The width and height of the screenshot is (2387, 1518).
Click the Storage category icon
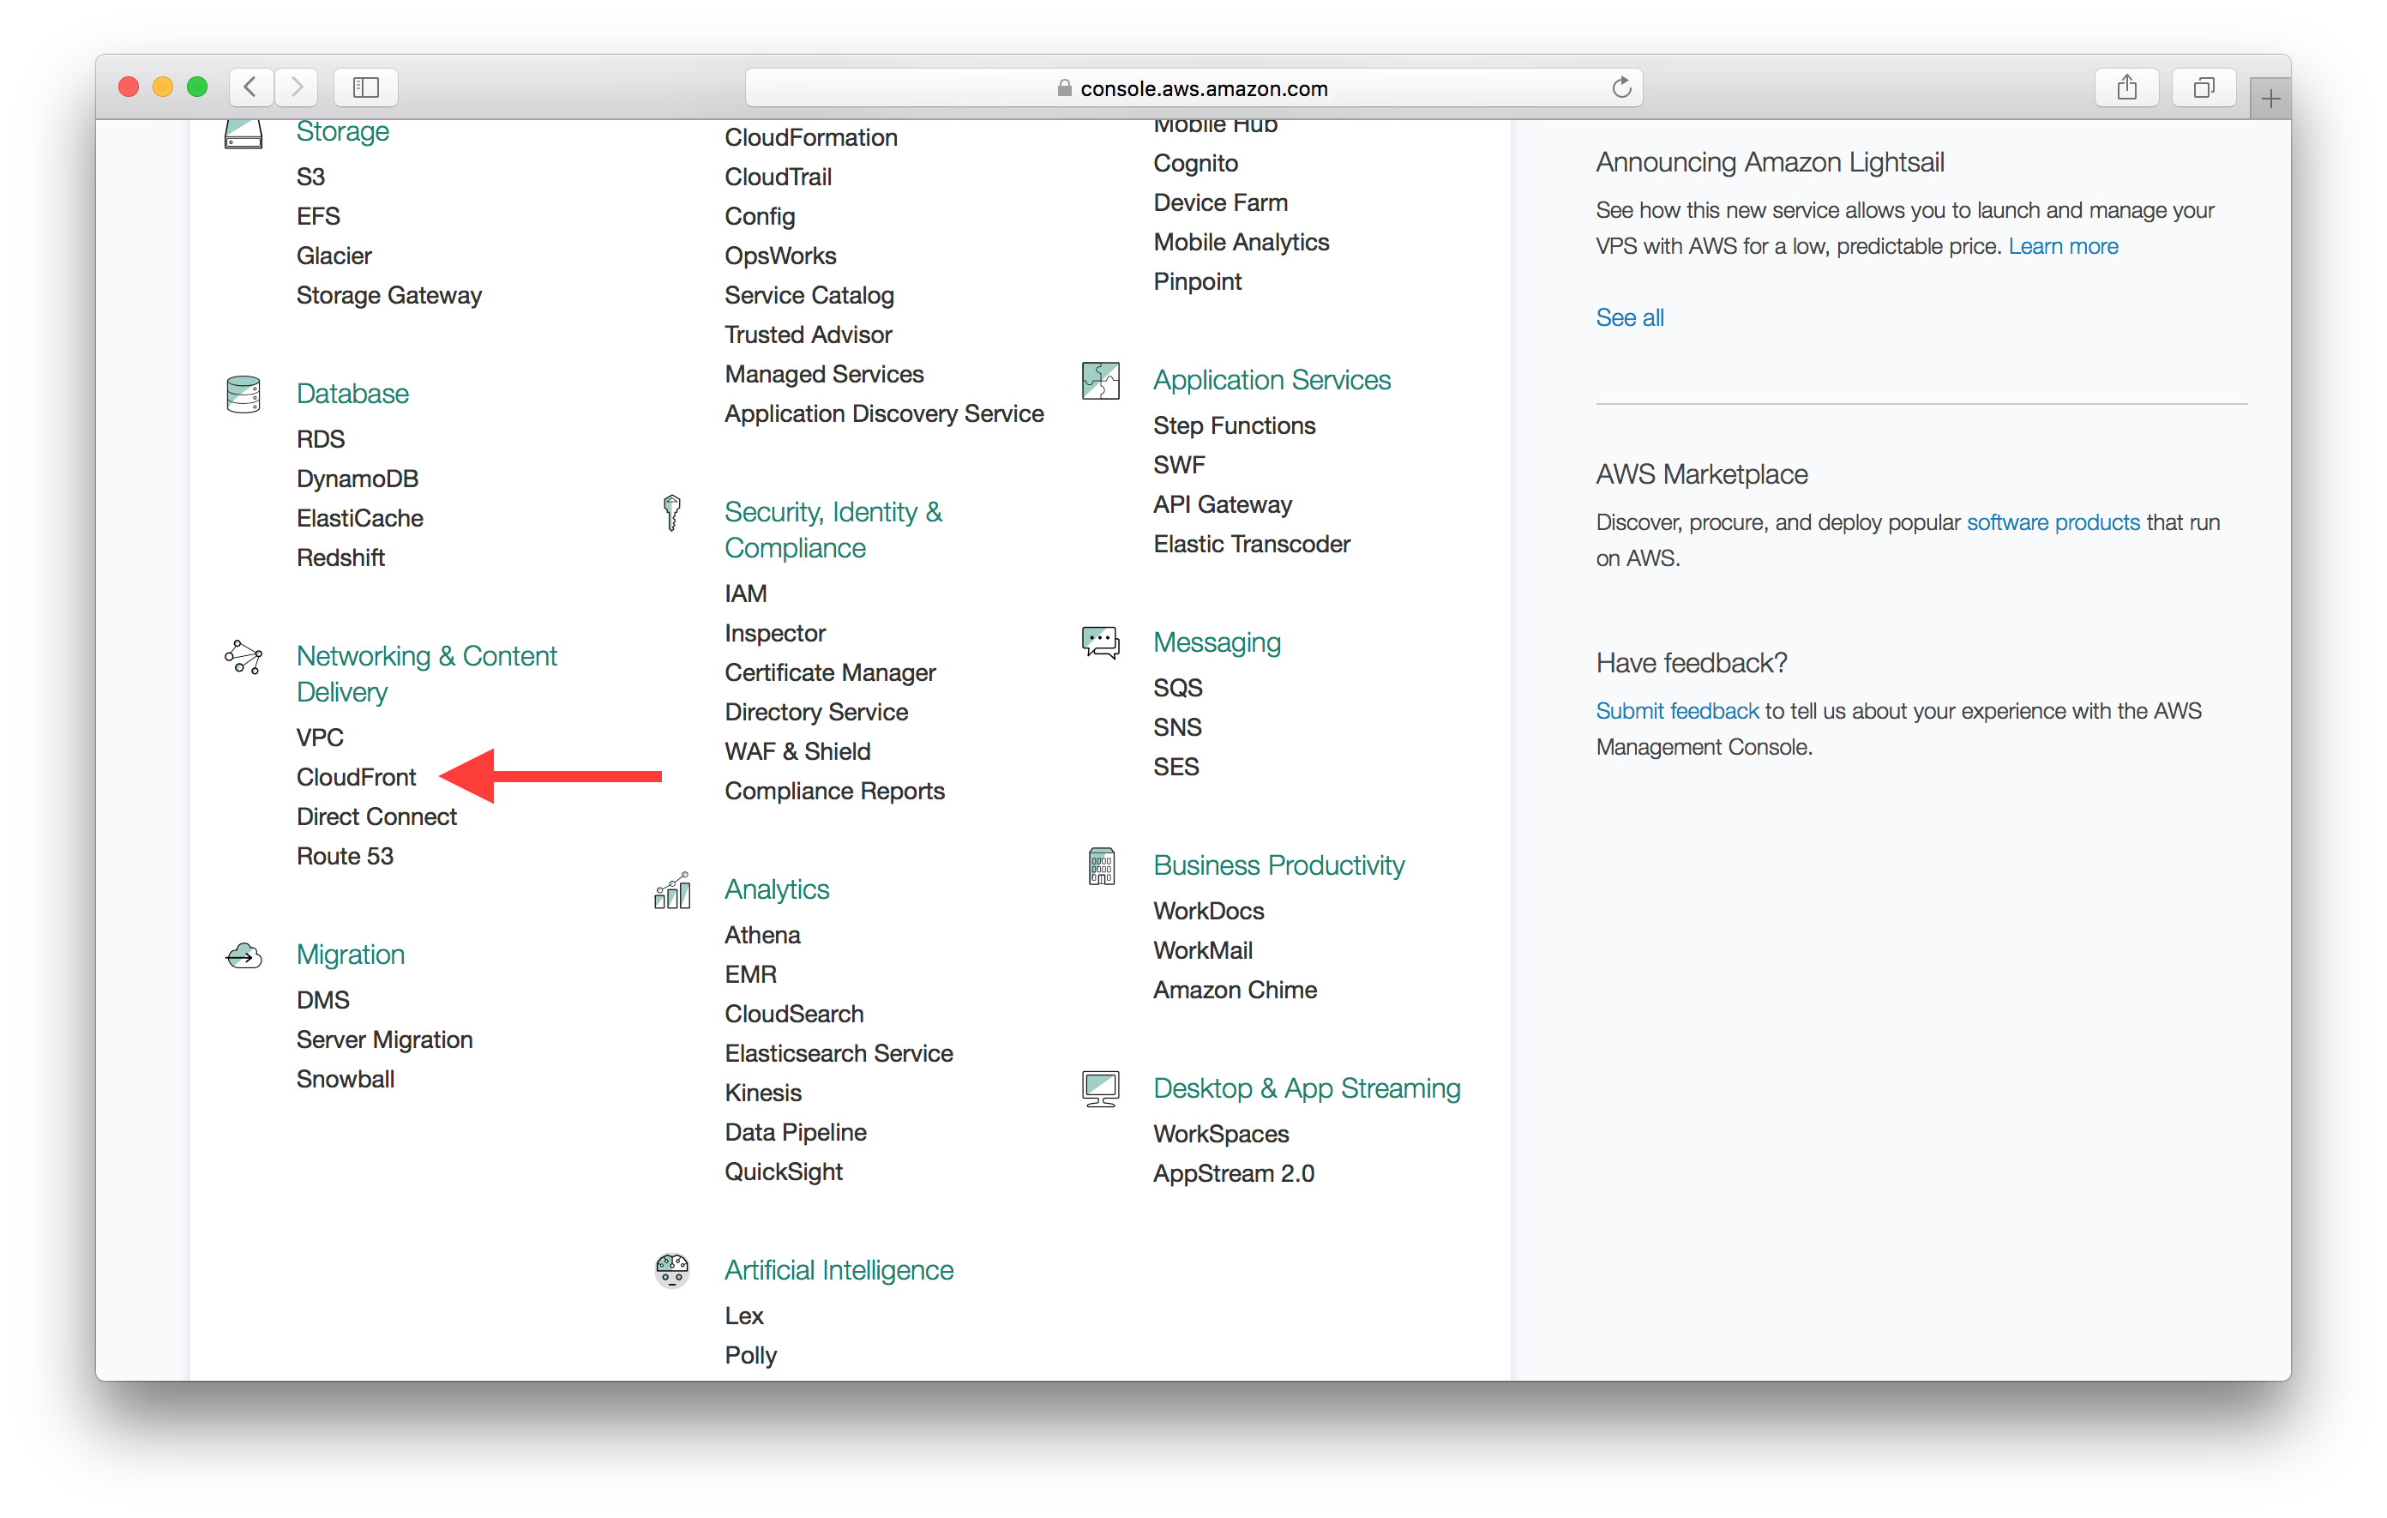tap(243, 133)
